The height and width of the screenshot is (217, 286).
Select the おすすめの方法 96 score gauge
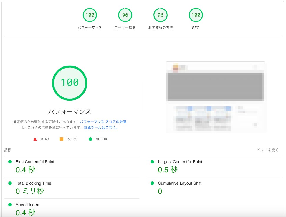tap(161, 15)
